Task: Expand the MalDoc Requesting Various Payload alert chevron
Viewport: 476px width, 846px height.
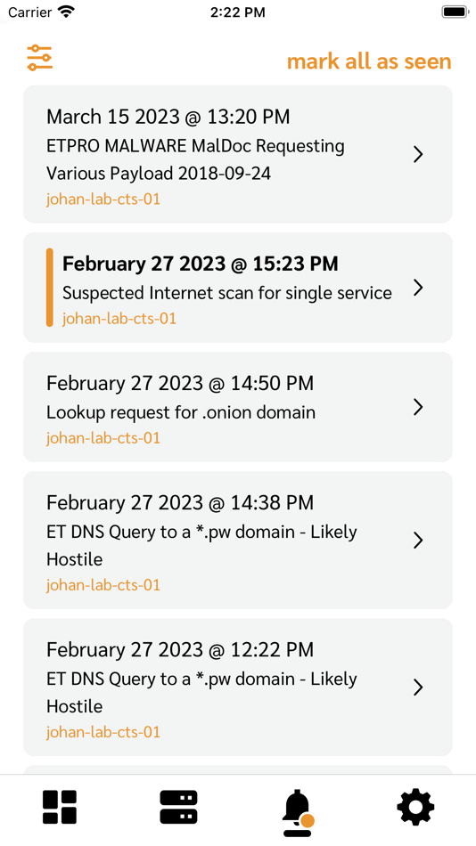Action: [418, 155]
